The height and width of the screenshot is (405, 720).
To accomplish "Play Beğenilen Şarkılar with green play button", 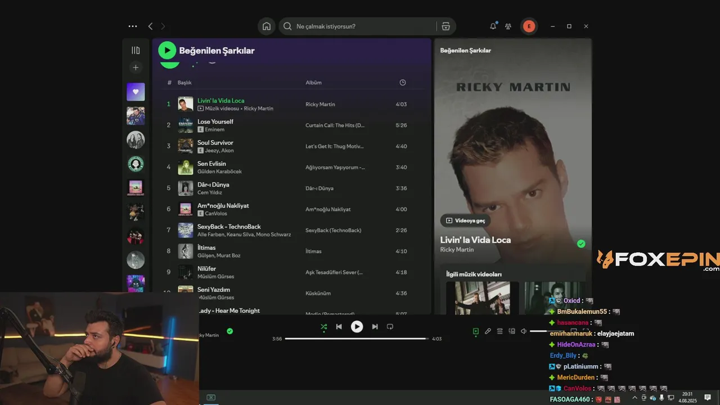I will point(167,50).
